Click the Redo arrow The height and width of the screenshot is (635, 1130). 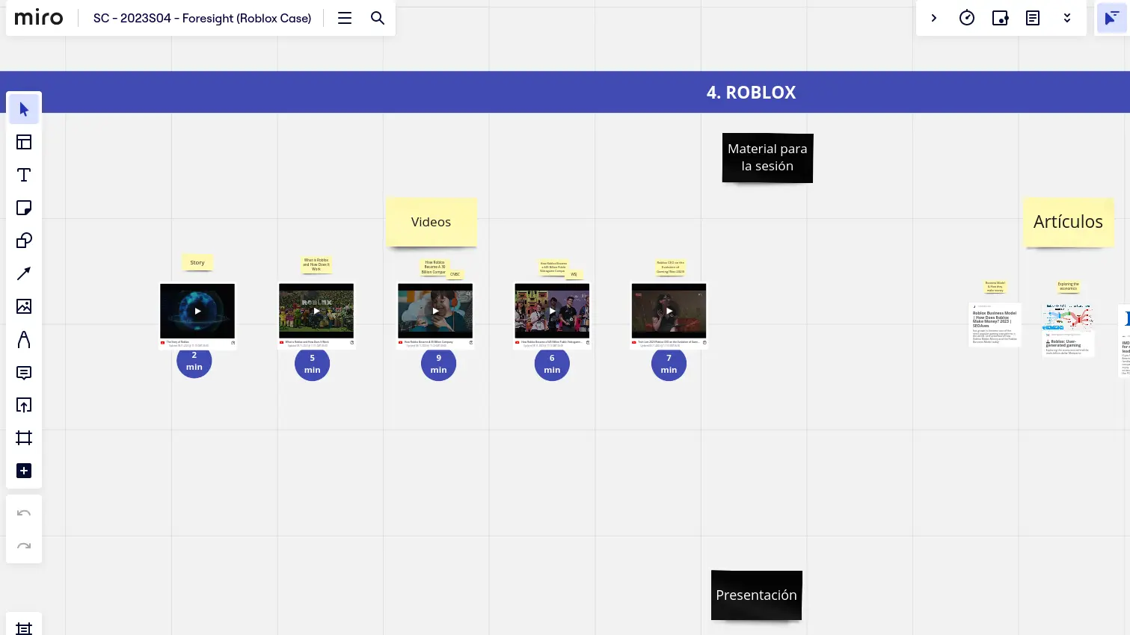tap(24, 546)
